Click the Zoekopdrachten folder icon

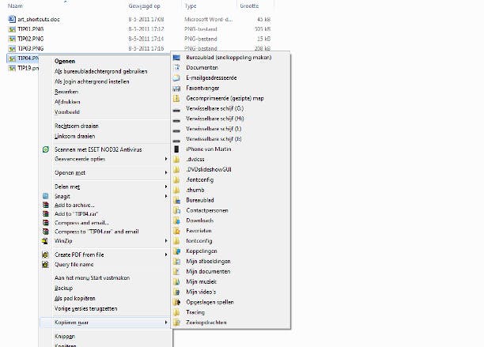click(x=176, y=322)
